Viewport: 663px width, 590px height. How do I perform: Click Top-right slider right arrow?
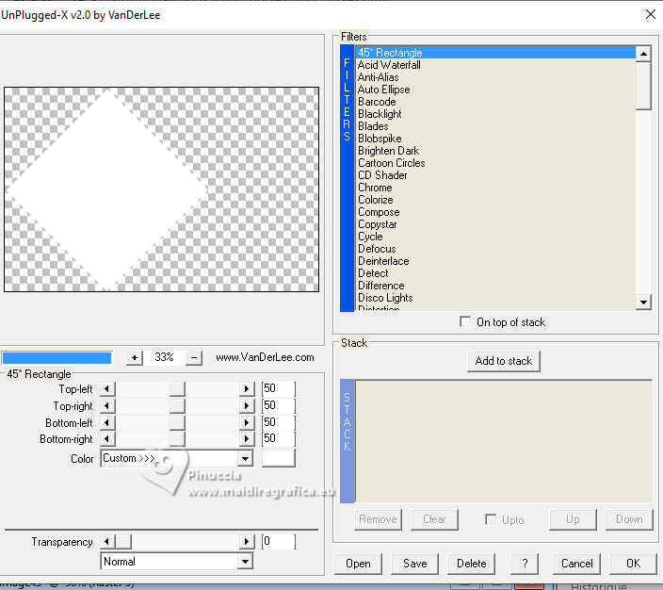pos(247,406)
